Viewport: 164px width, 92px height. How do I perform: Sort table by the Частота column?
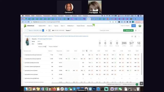pos(50,51)
